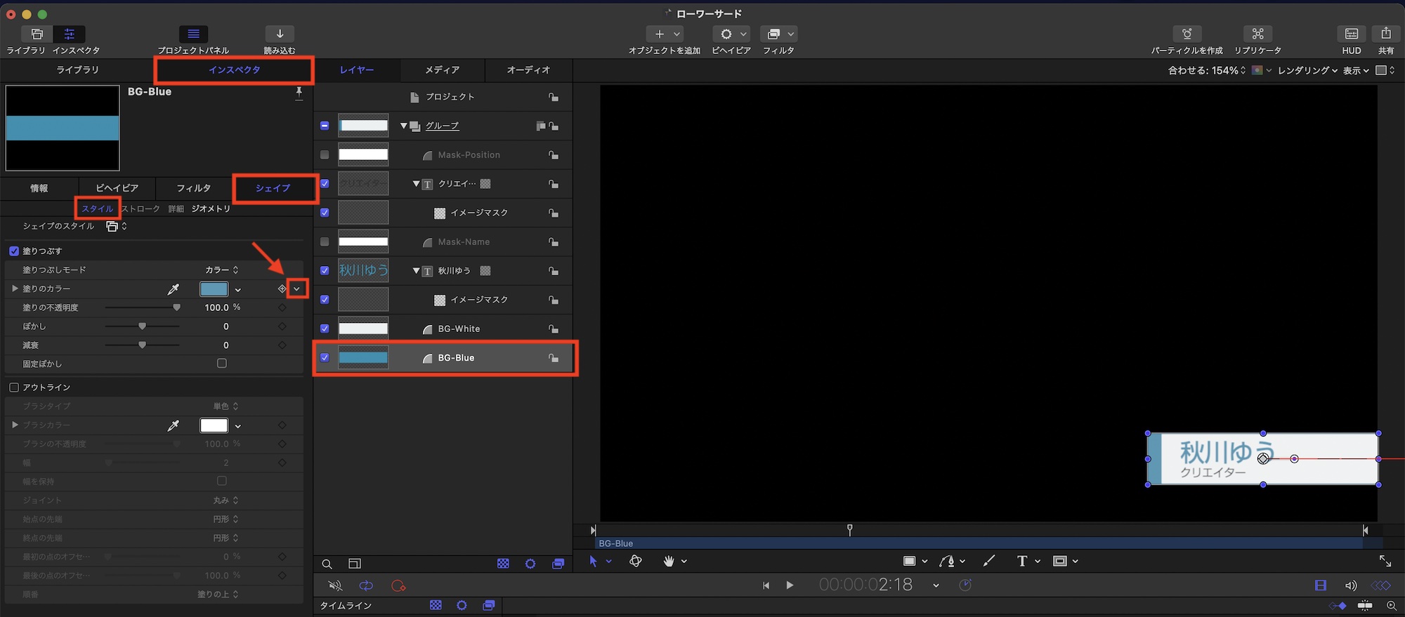Screen dimensions: 1405x617
Task: Select the hand pan tool
Action: click(x=668, y=561)
